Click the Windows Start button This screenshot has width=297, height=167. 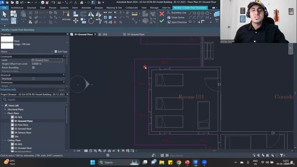(x=93, y=162)
